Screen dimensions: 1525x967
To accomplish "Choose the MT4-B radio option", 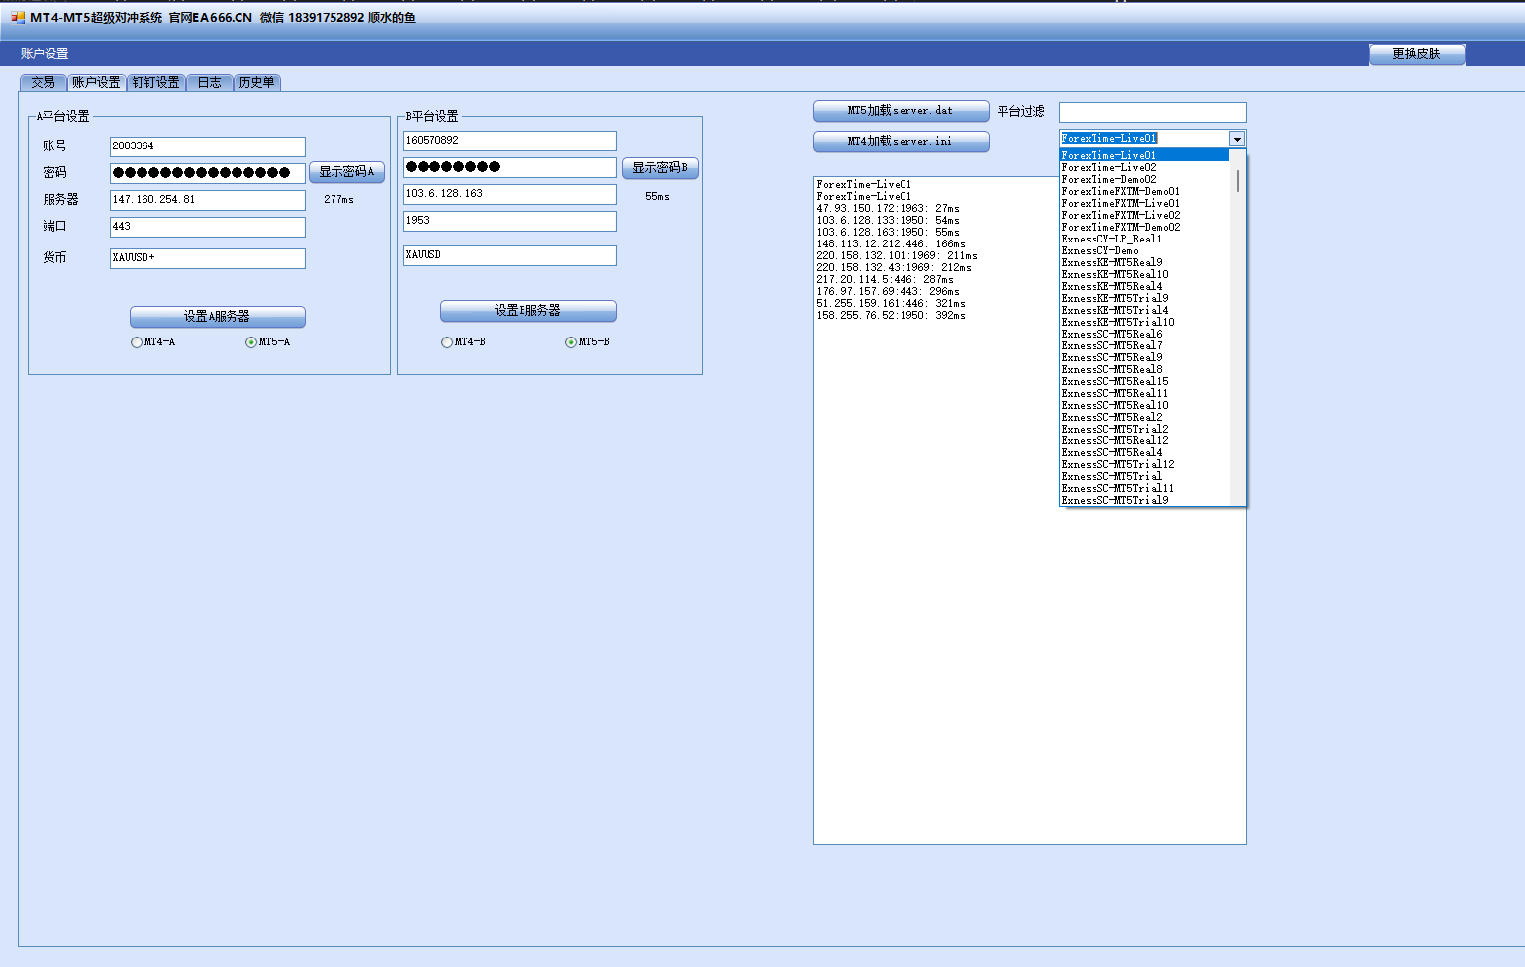I will point(447,342).
